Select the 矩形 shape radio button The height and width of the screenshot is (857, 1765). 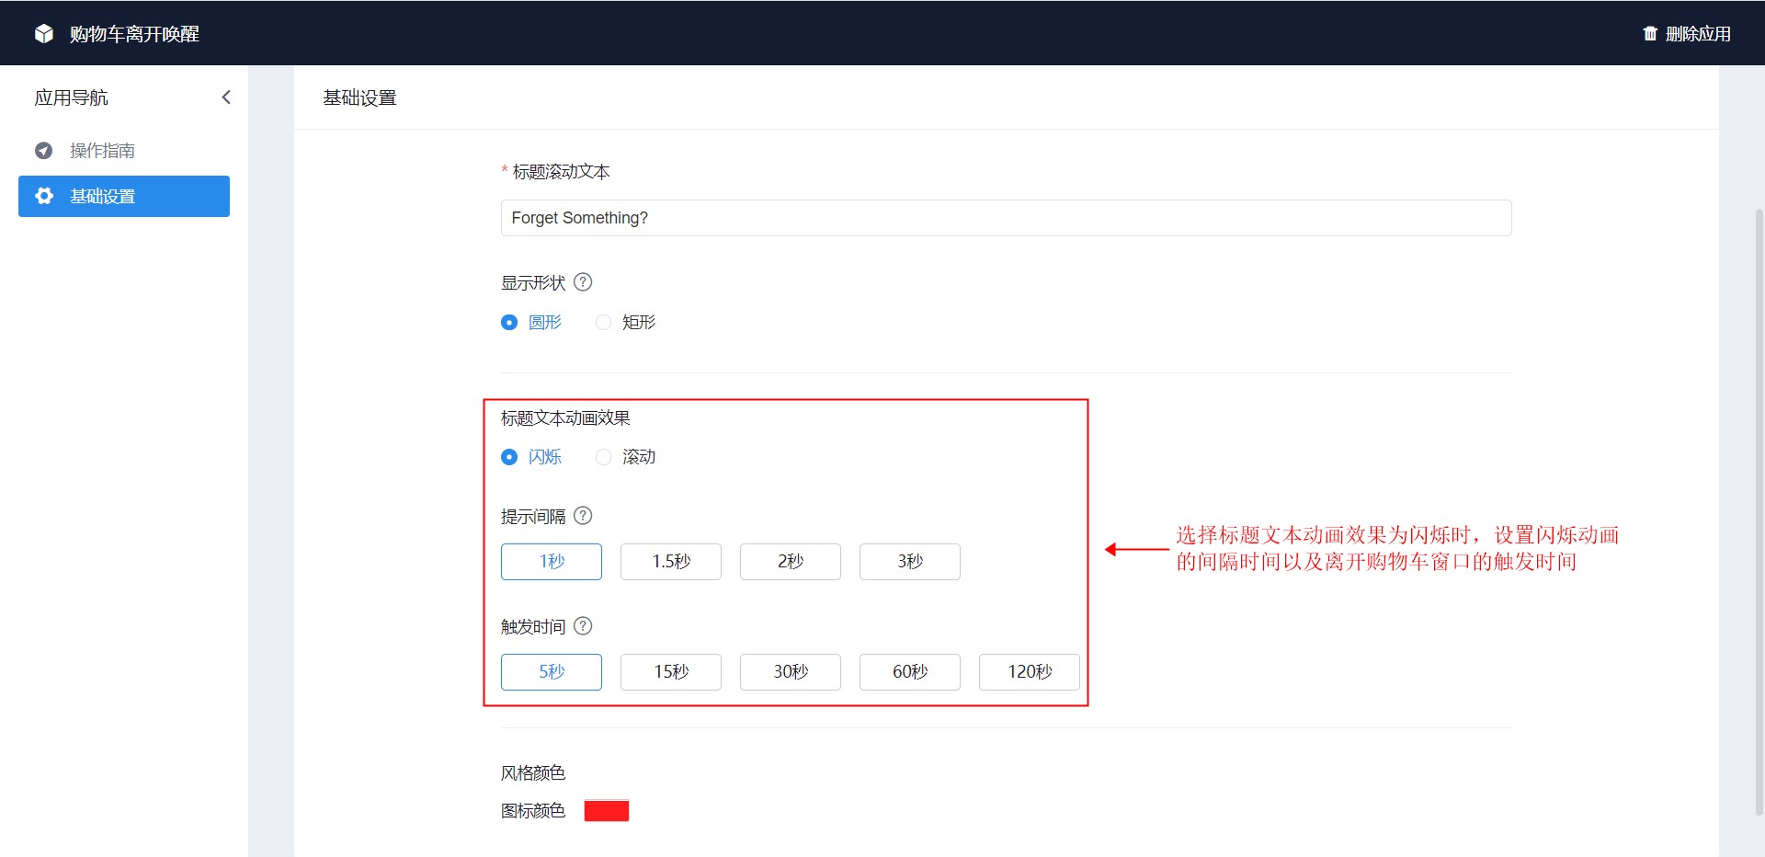point(603,323)
